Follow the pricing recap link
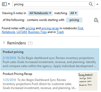This screenshot has width=101, height=92. [50, 28]
